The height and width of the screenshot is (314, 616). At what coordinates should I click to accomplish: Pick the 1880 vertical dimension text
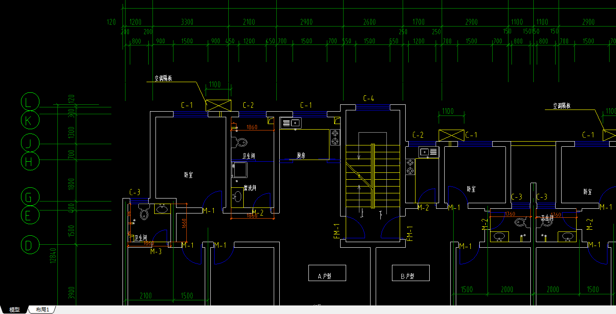pyautogui.click(x=72, y=184)
